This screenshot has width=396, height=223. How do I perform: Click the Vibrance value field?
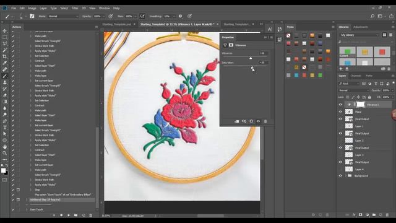263,53
